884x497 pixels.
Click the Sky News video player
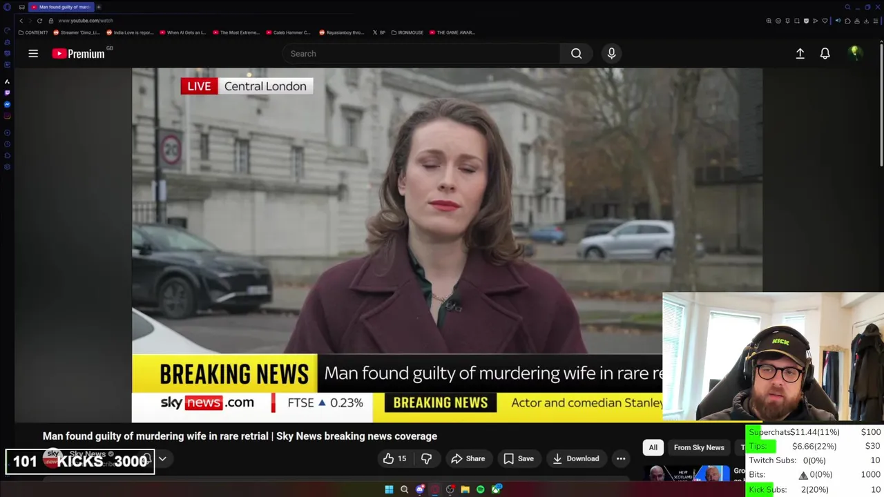tap(447, 245)
